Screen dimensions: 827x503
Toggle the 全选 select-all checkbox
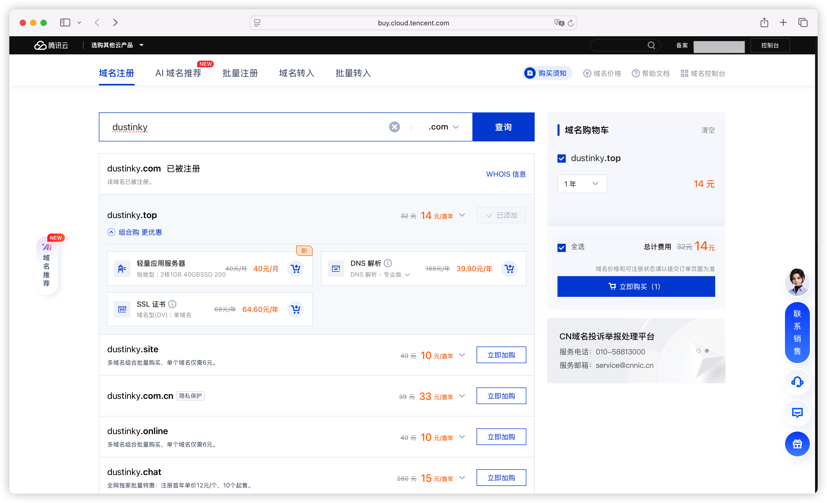pyautogui.click(x=562, y=247)
